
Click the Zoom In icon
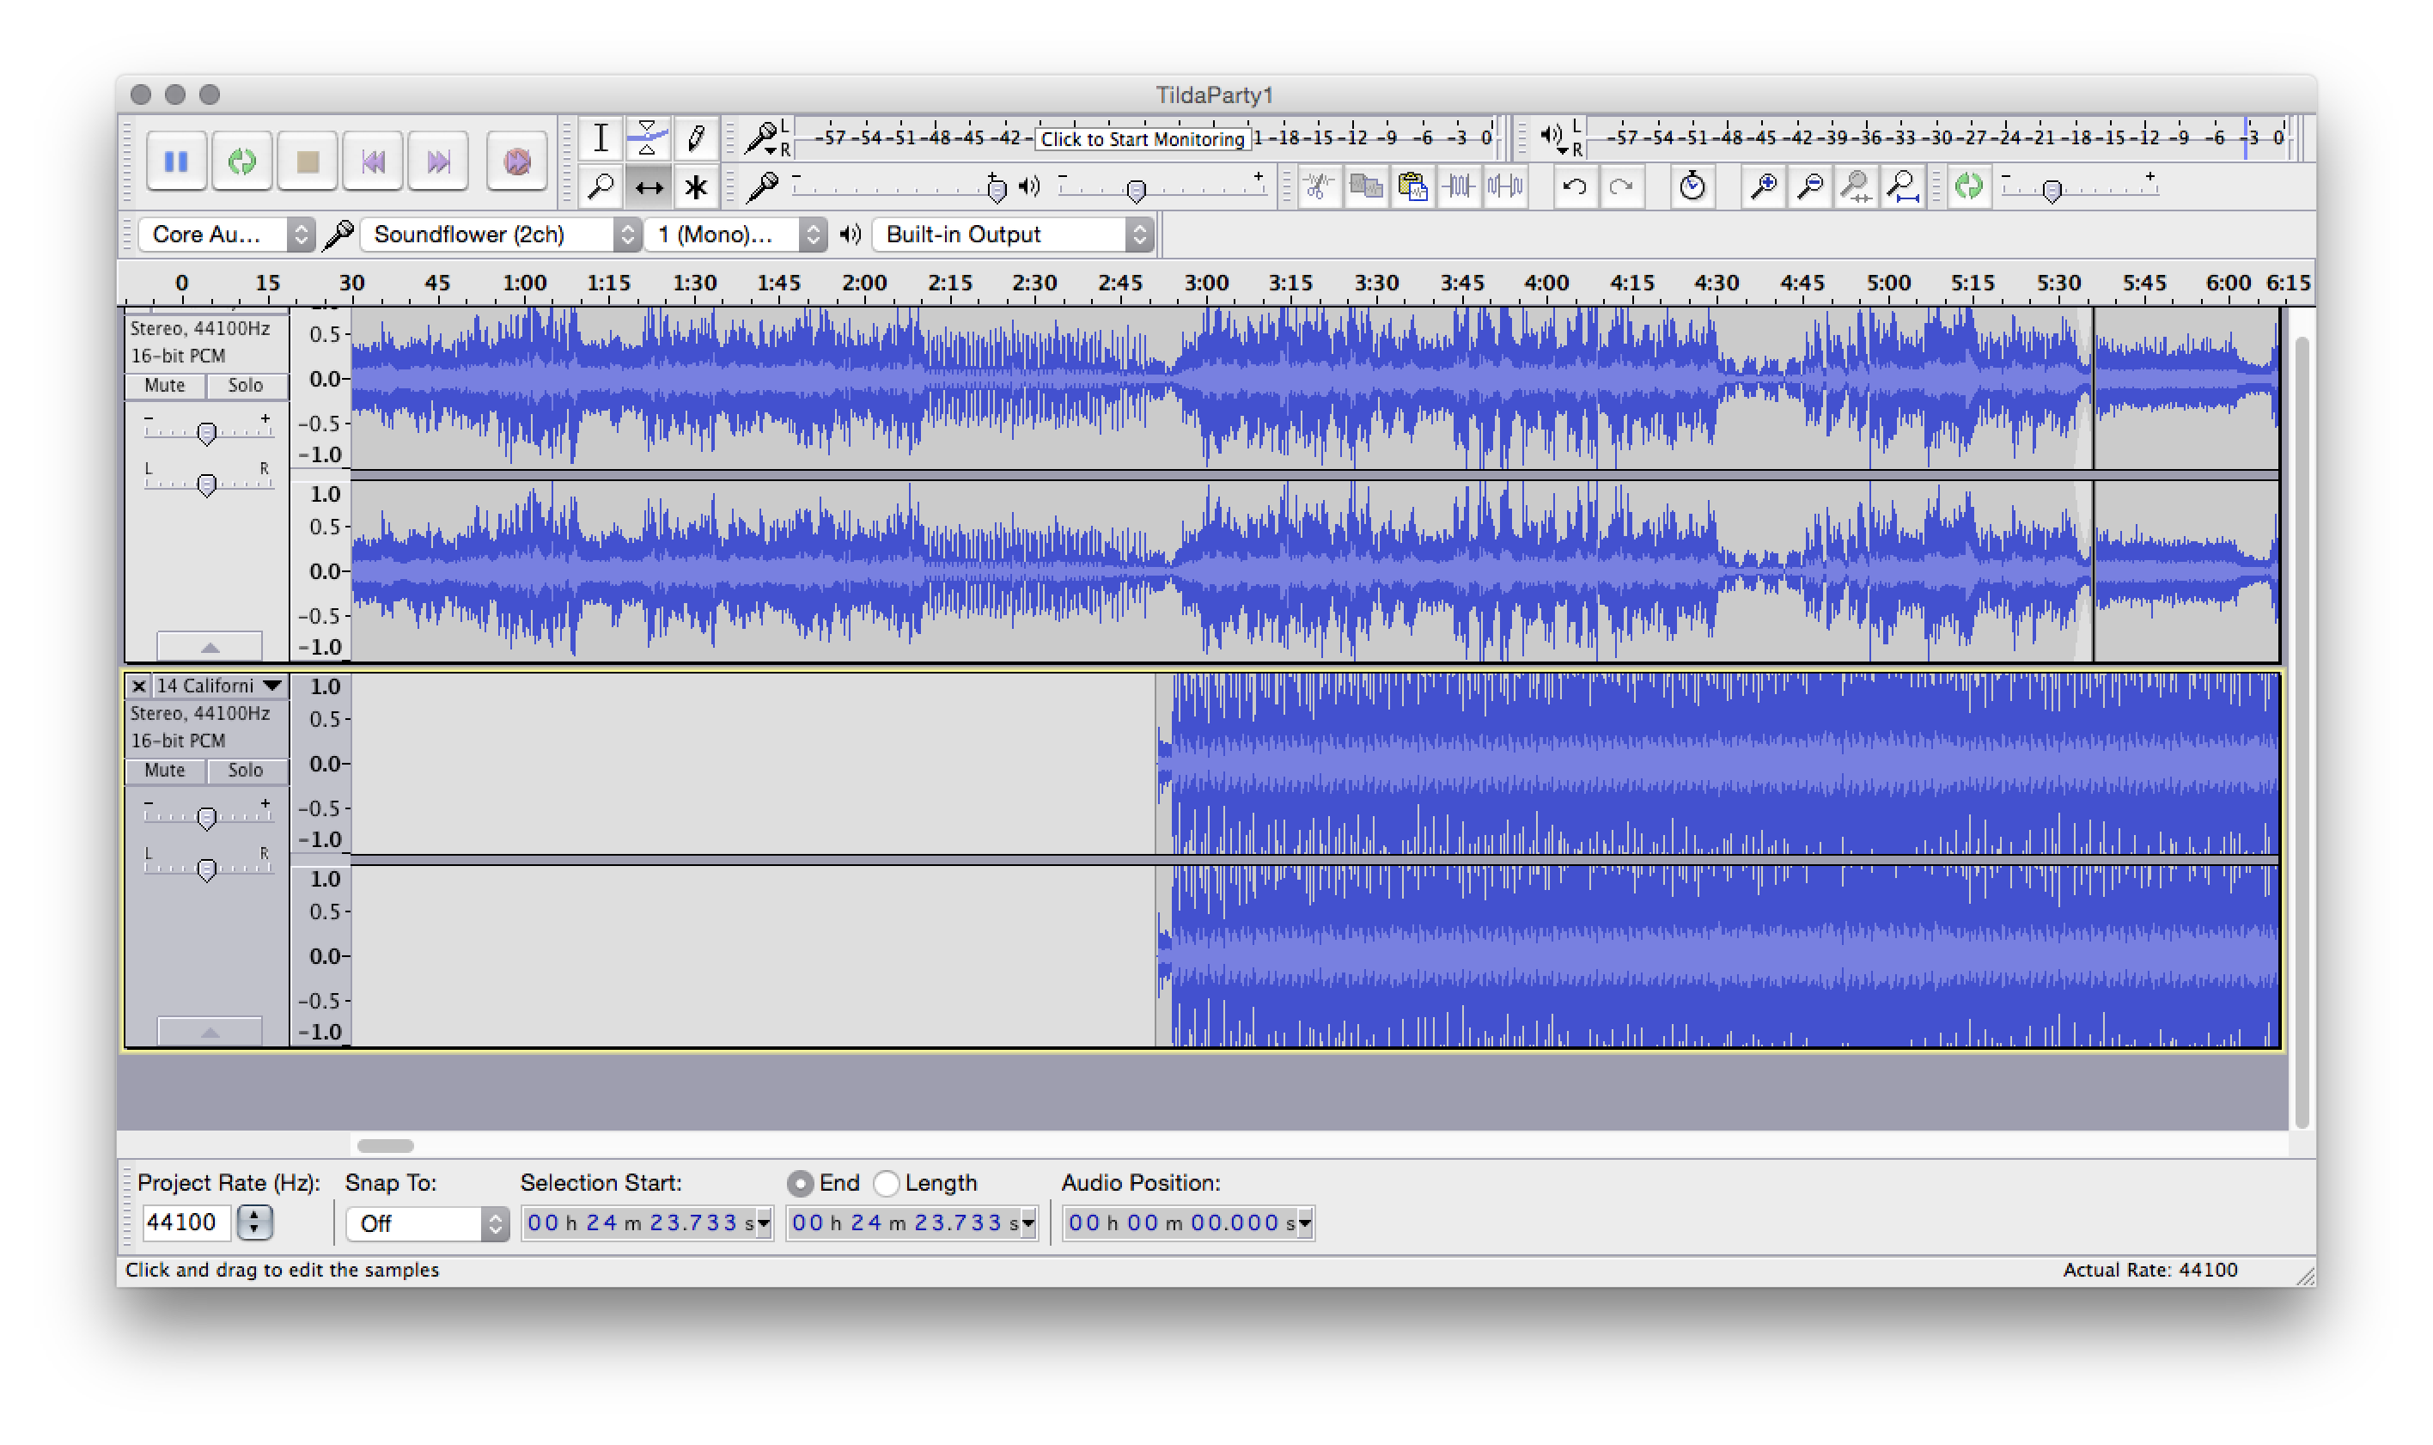pos(1762,186)
